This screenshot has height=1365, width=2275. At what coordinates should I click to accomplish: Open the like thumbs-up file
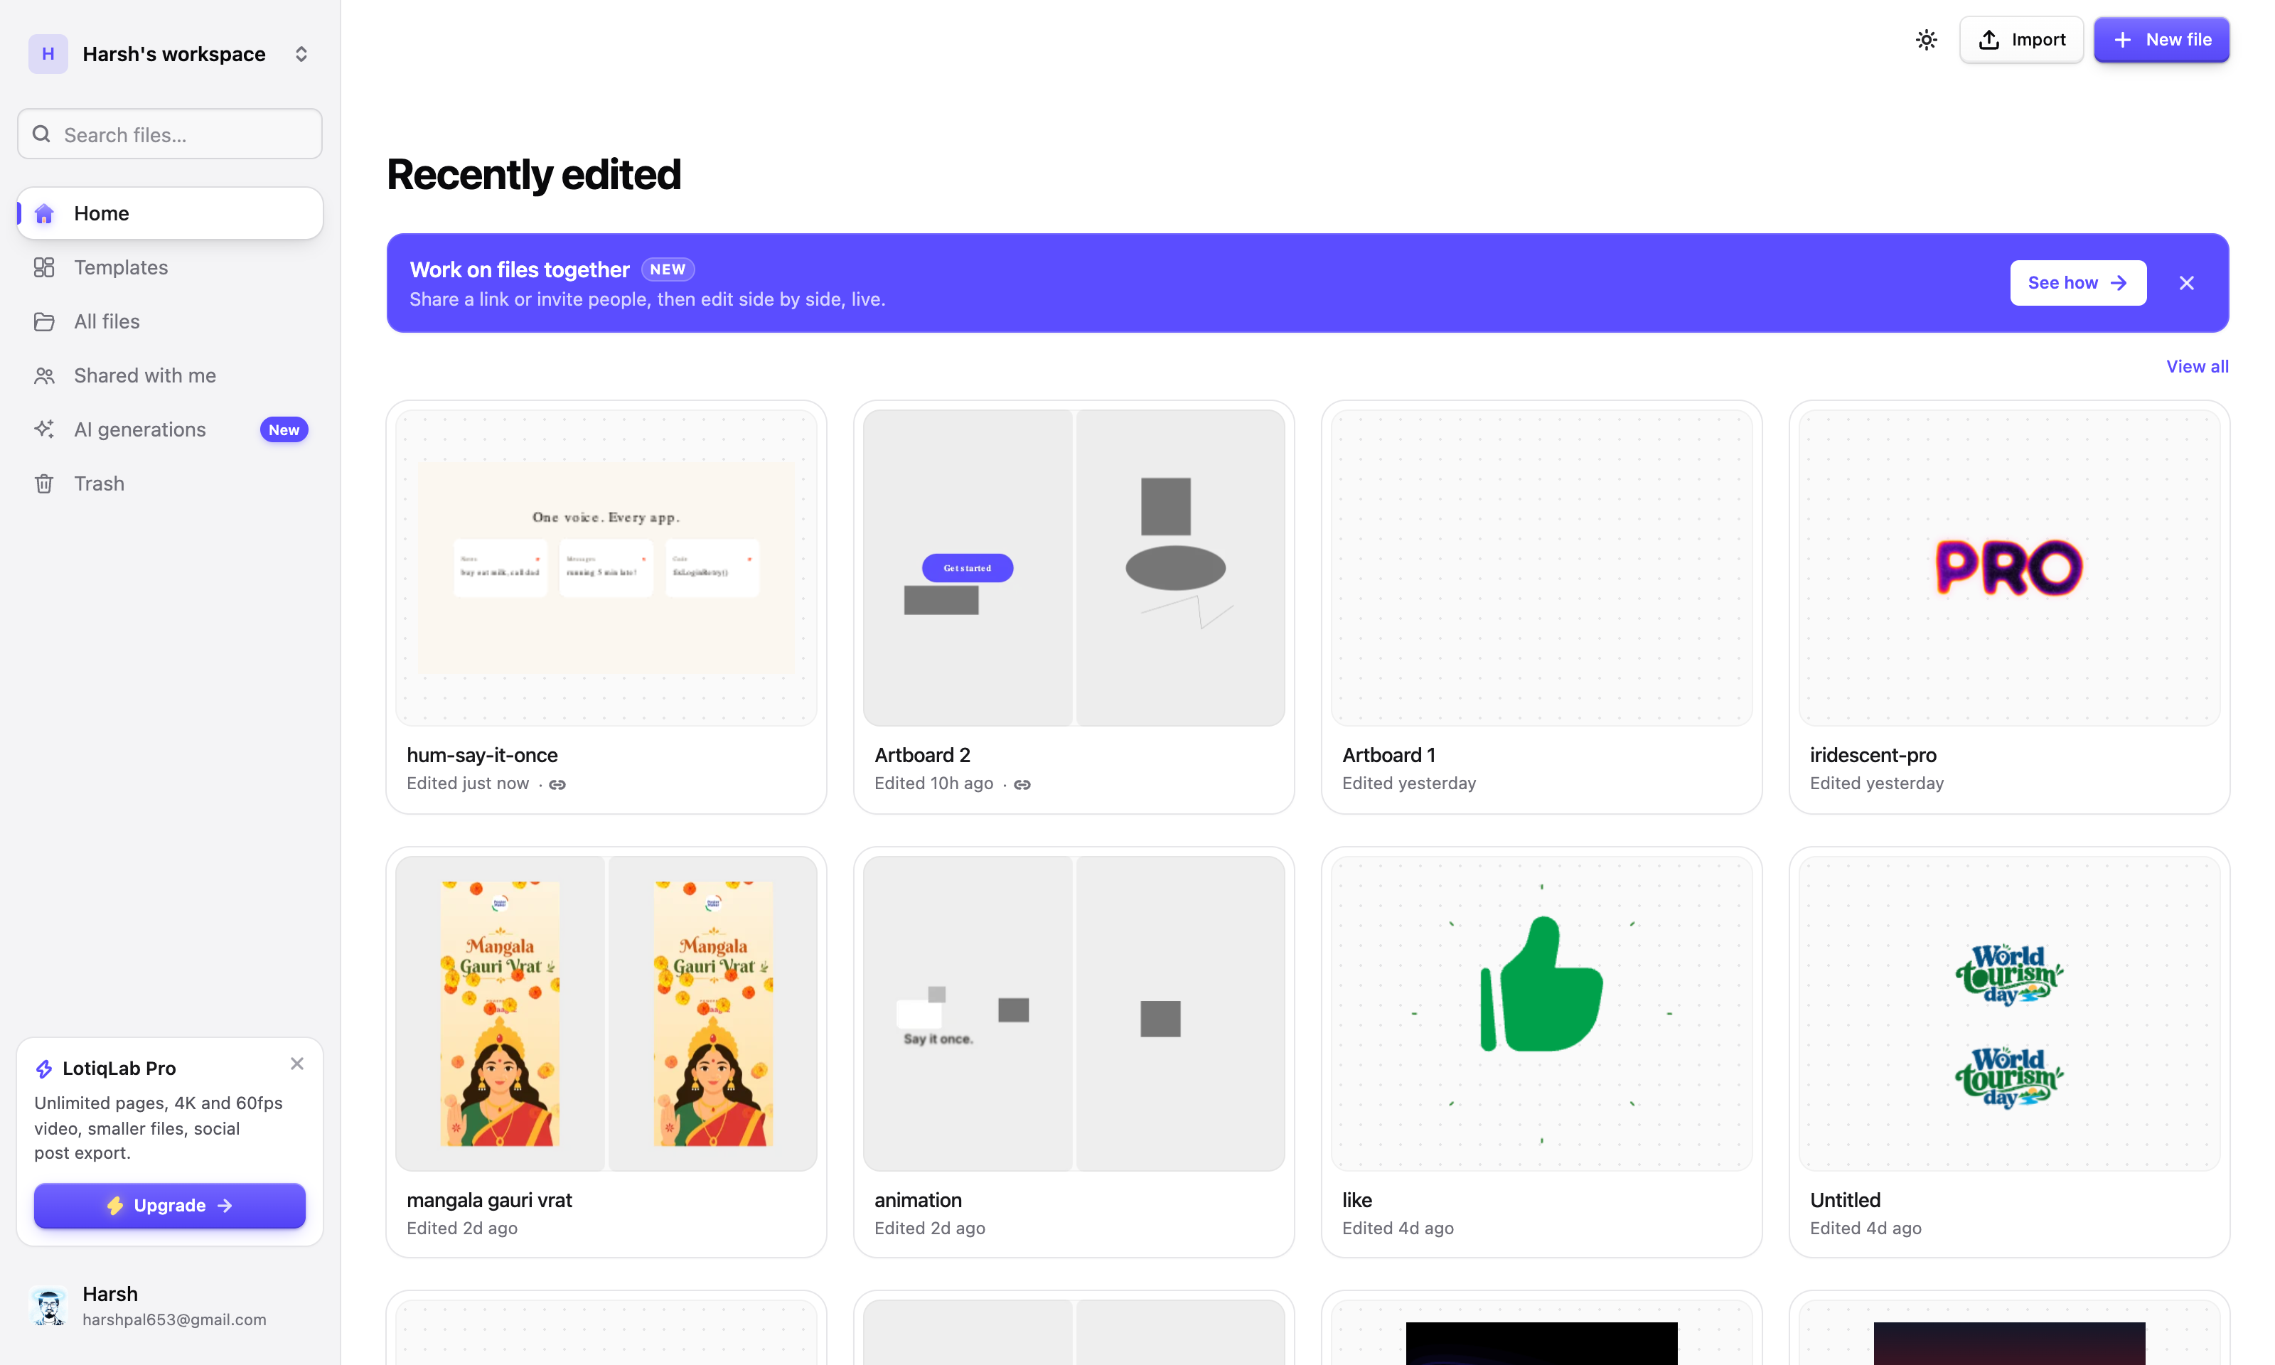1541,1051
